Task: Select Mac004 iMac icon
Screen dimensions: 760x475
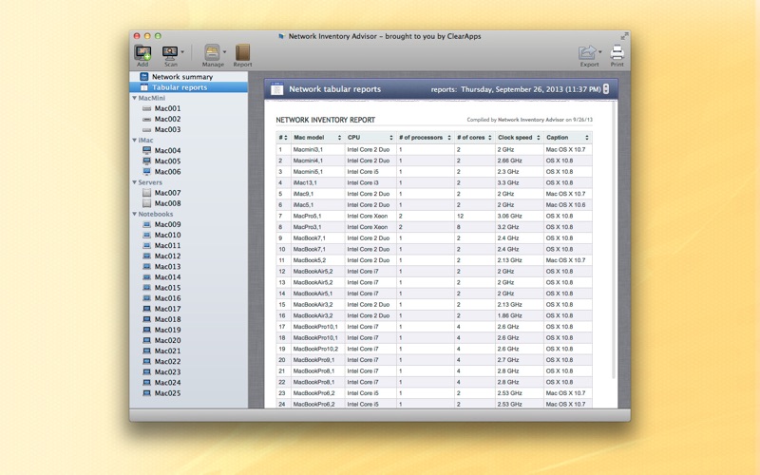Action: (146, 150)
